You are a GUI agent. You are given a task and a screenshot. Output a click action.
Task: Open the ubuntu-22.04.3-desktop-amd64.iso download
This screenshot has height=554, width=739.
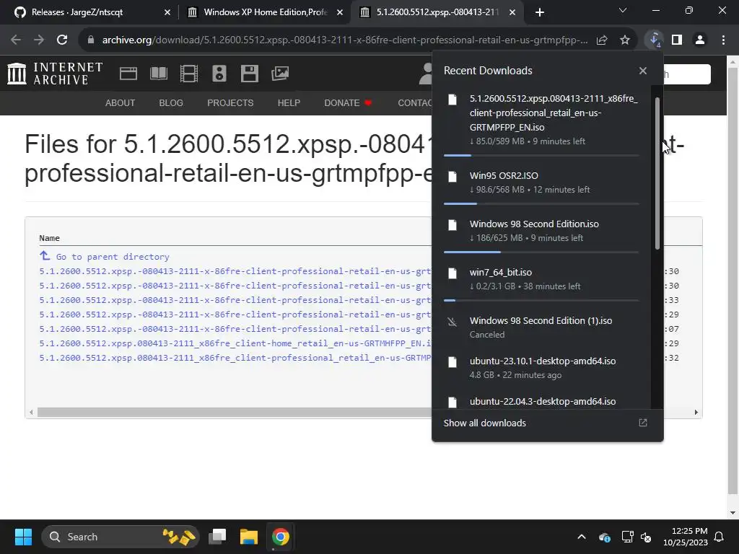tap(541, 401)
